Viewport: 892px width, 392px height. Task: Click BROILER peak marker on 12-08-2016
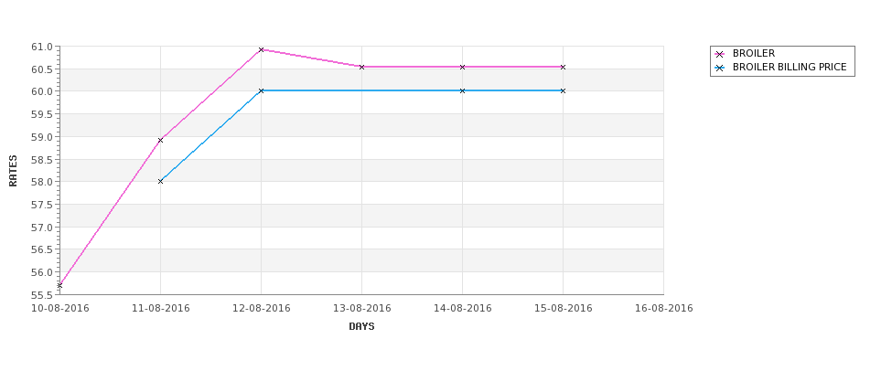(261, 50)
